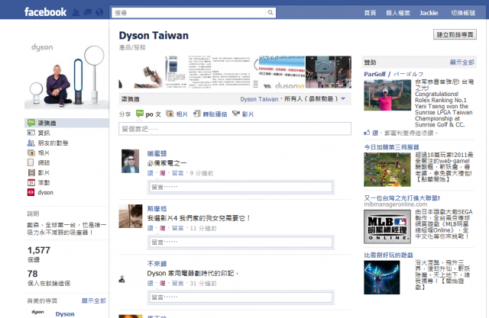The height and width of the screenshot is (318, 489).
Task: Open avatar of the 必備家電之一 poster
Action: [x=131, y=161]
